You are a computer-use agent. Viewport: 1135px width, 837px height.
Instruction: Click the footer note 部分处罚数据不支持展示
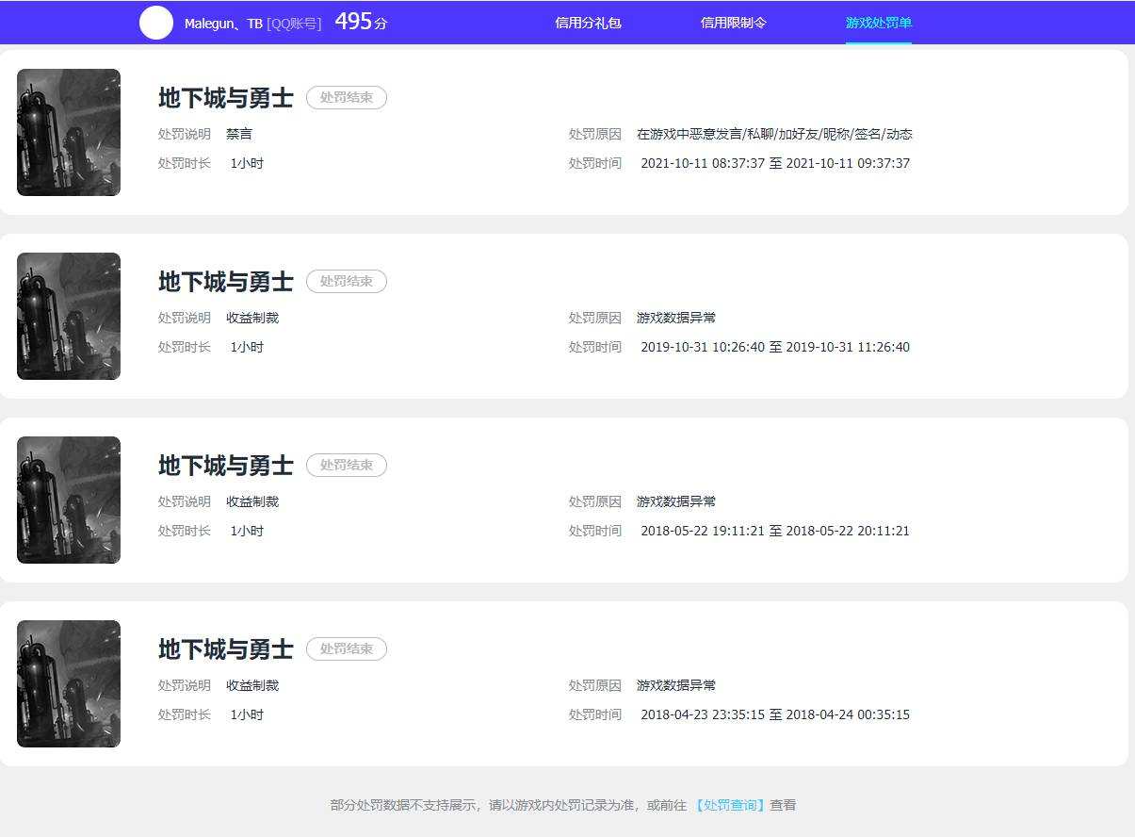[x=405, y=805]
